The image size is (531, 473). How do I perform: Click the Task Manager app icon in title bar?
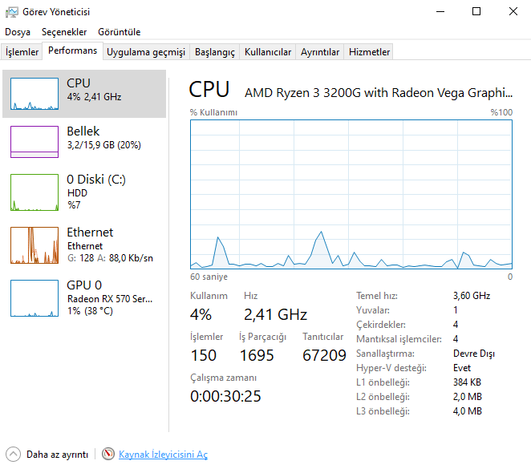[x=11, y=11]
